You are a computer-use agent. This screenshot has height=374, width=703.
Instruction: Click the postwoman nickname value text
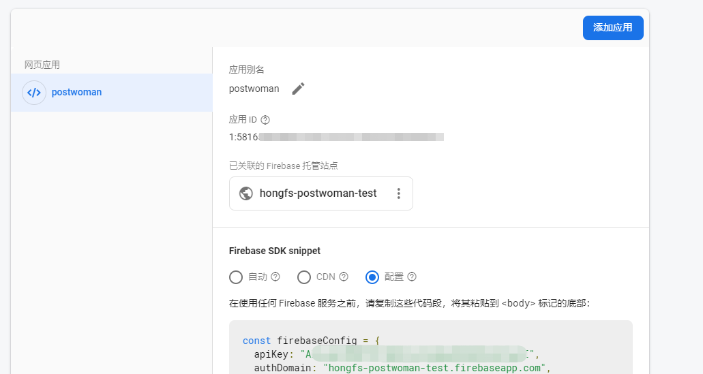254,89
